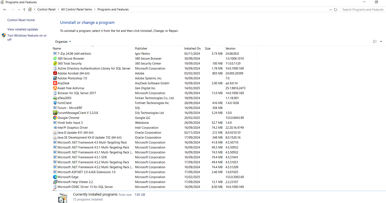Click the AnyDesk Software GmbH publisher cell

[152, 83]
